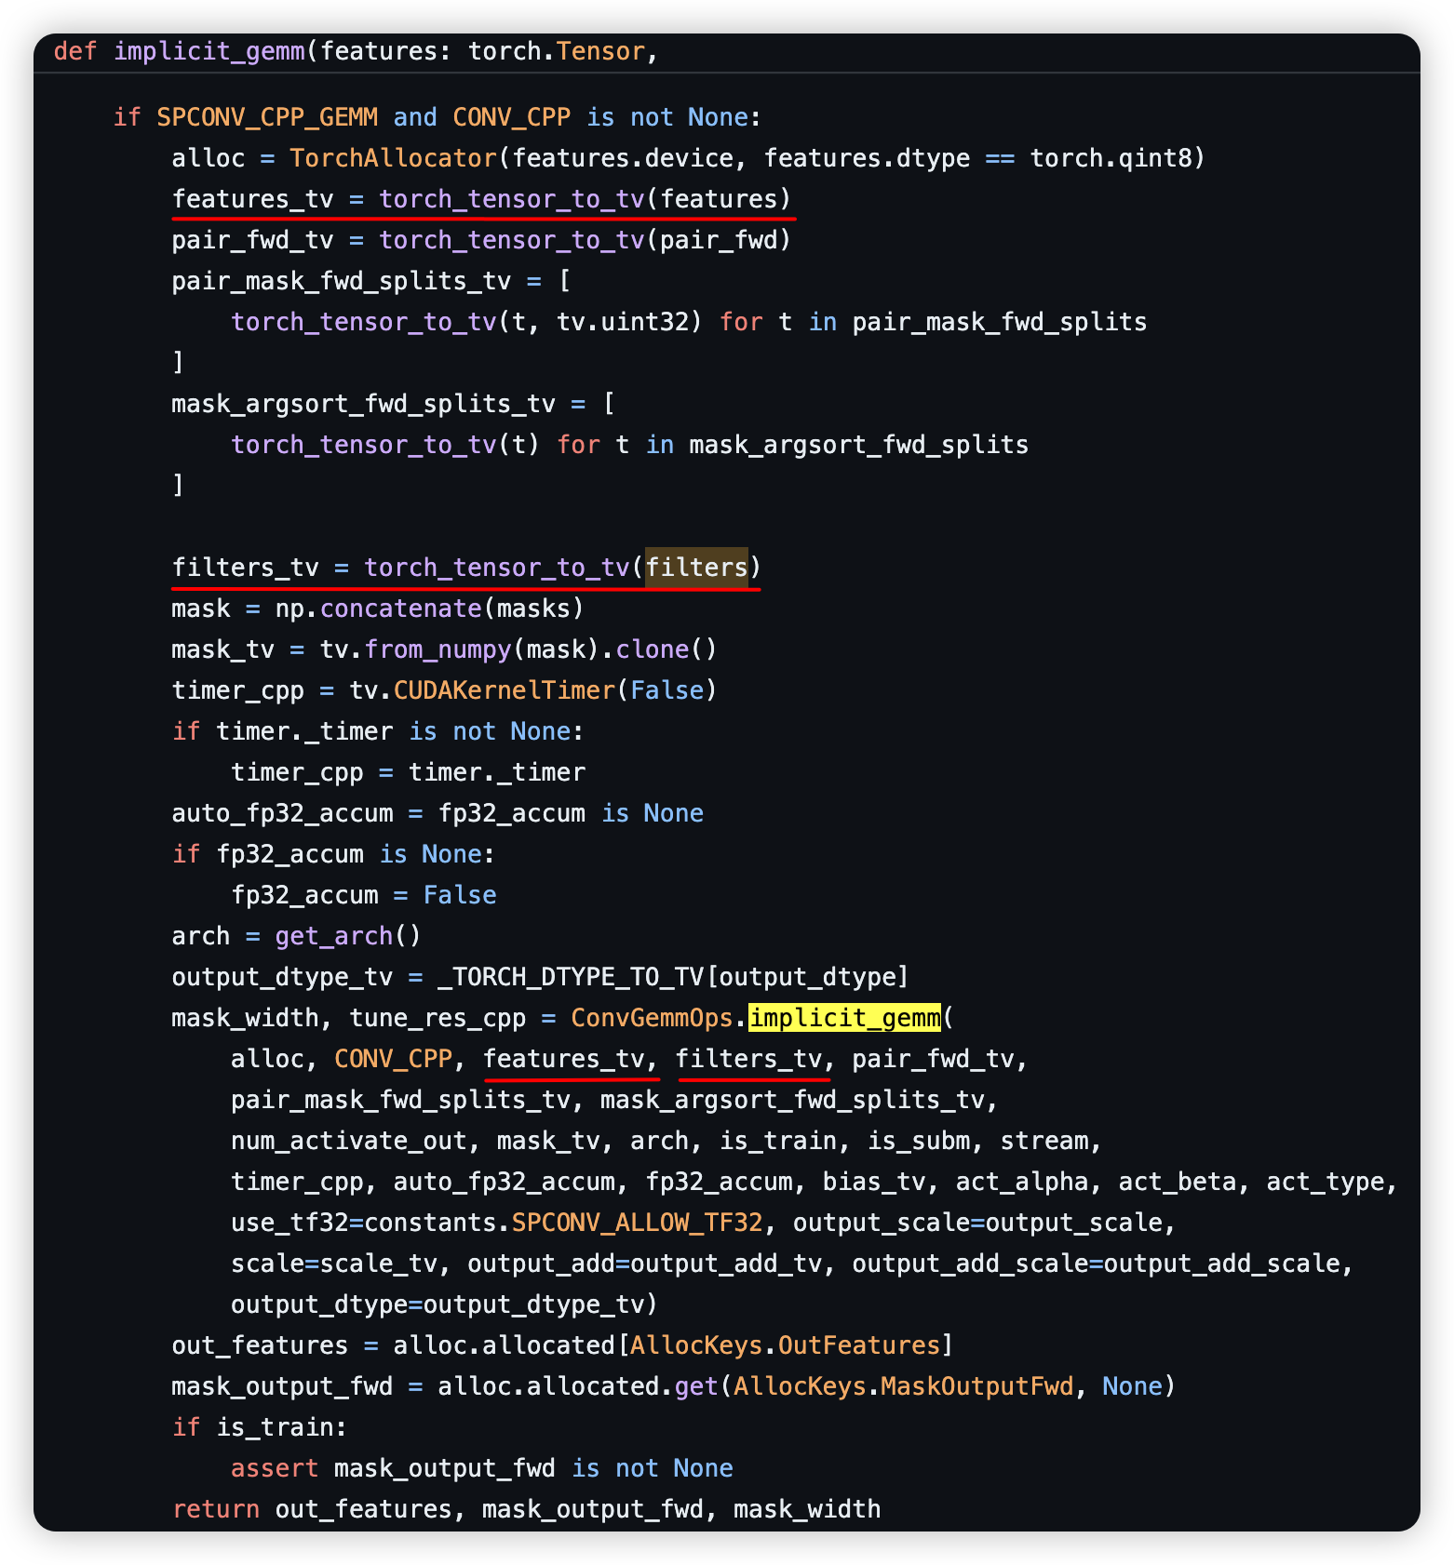Click 'from_numpy' in the mask_tv line

pos(438,649)
